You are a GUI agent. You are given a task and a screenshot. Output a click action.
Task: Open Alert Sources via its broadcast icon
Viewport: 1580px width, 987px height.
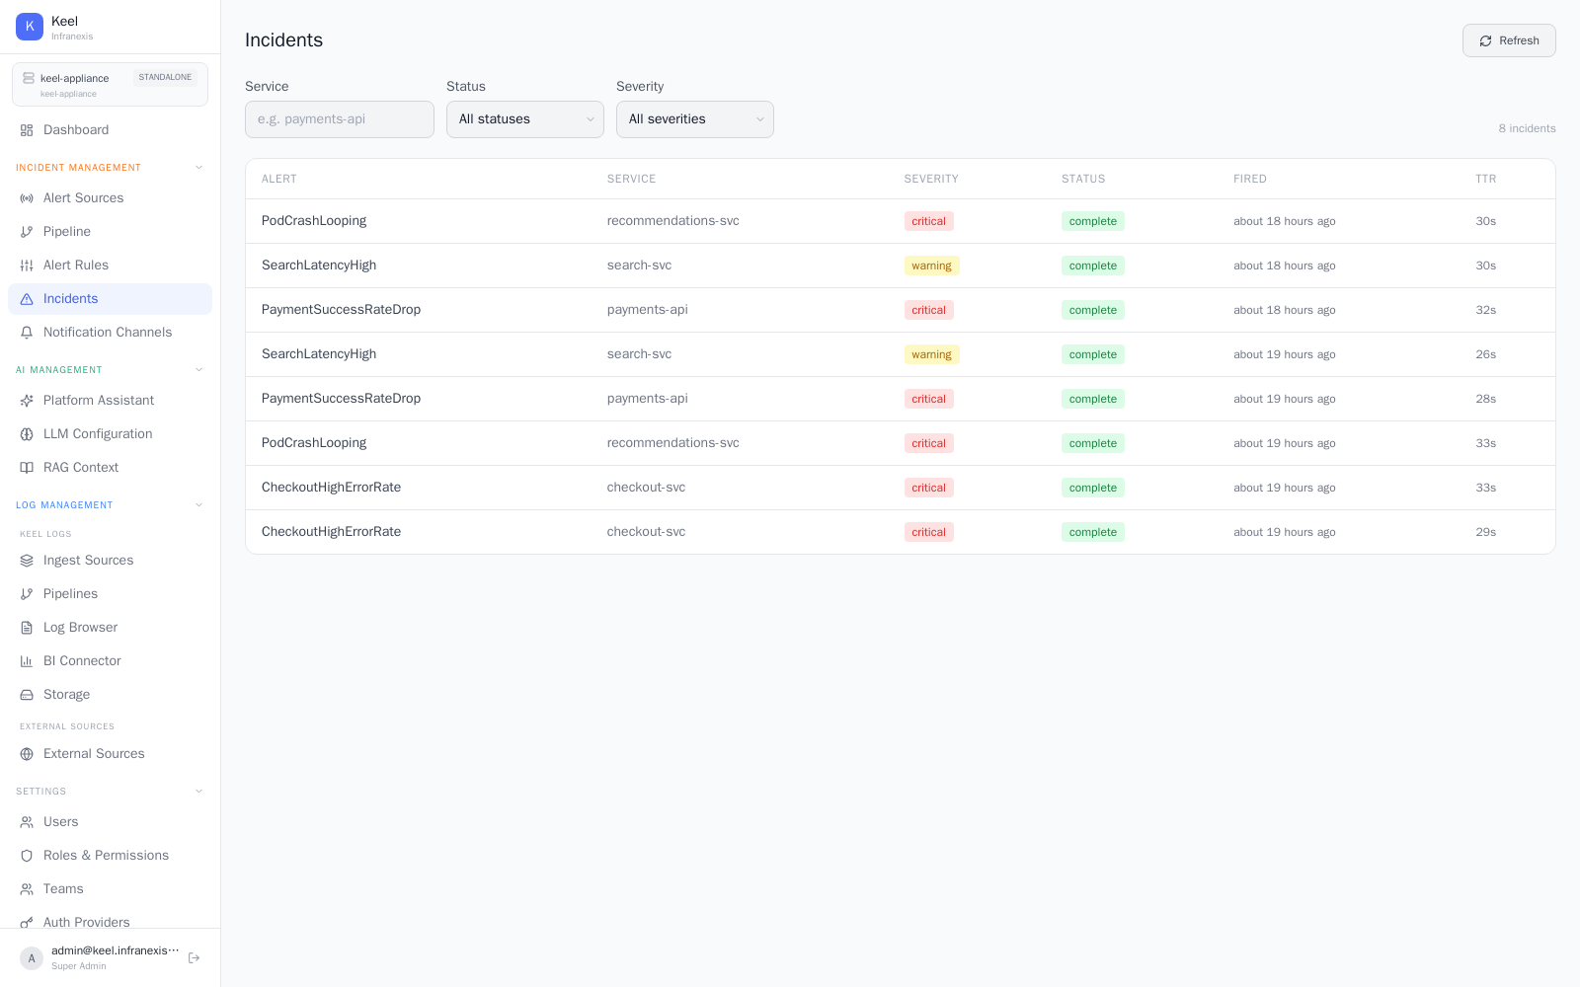pos(27,198)
